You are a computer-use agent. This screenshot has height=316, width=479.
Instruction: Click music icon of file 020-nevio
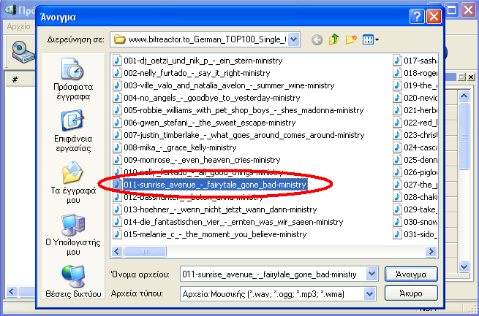[x=397, y=98]
